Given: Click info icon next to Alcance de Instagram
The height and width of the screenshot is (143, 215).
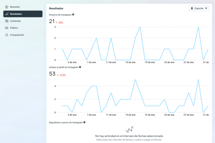Looking at the screenshot, I should point(73,15).
